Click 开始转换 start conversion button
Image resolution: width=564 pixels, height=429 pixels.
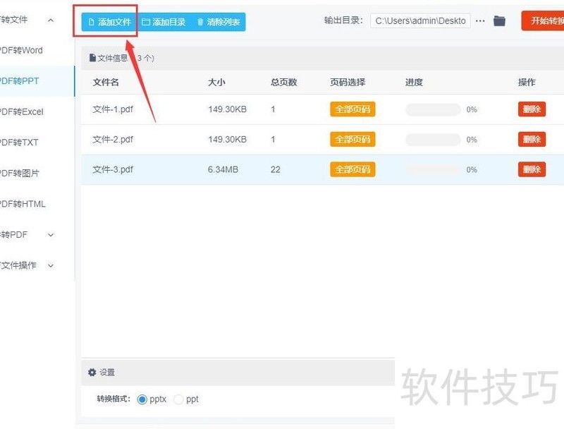coord(544,21)
